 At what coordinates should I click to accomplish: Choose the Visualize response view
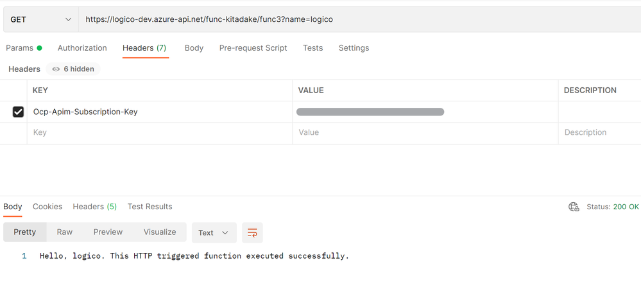[160, 232]
